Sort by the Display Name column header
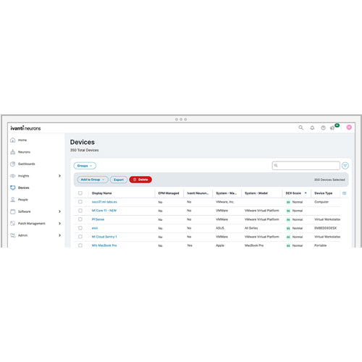 [101, 193]
